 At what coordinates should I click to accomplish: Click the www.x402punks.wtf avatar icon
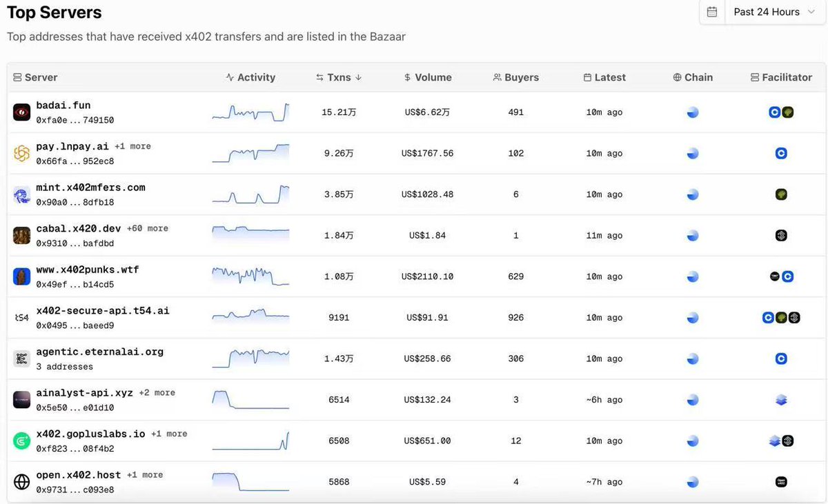coord(21,276)
